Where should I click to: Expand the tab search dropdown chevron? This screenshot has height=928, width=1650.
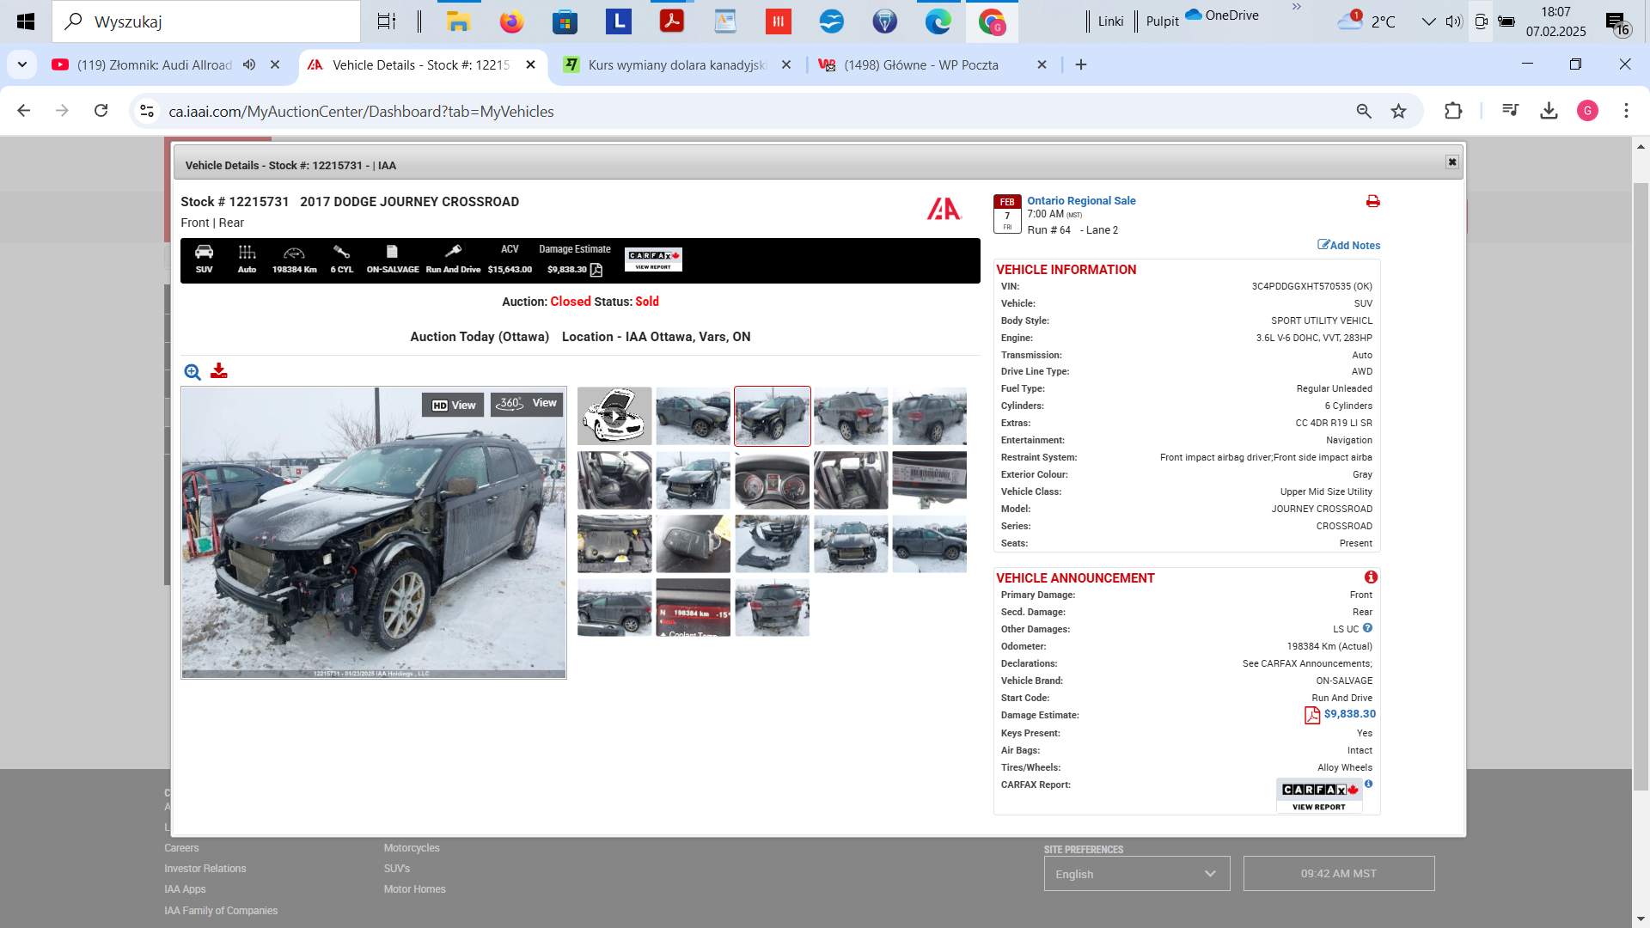tap(22, 64)
